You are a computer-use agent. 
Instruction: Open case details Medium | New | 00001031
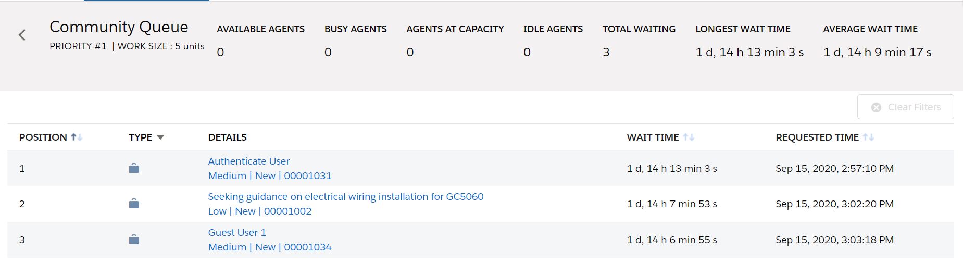[269, 176]
